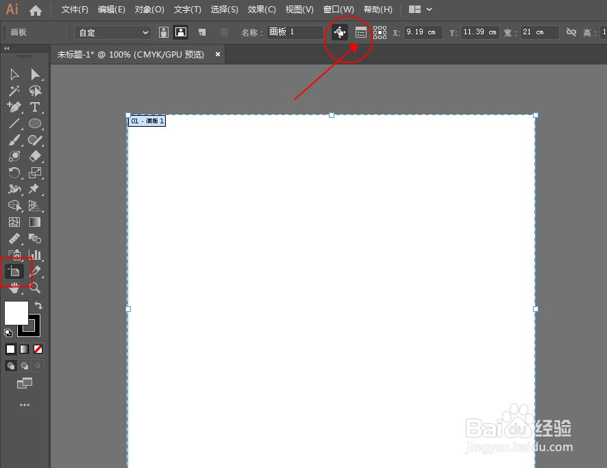This screenshot has width=607, height=468.
Task: Switch to Draw Behind mode
Action: [x=25, y=365]
